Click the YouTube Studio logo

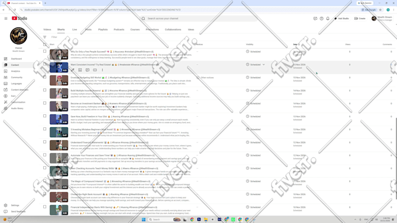click(x=19, y=19)
